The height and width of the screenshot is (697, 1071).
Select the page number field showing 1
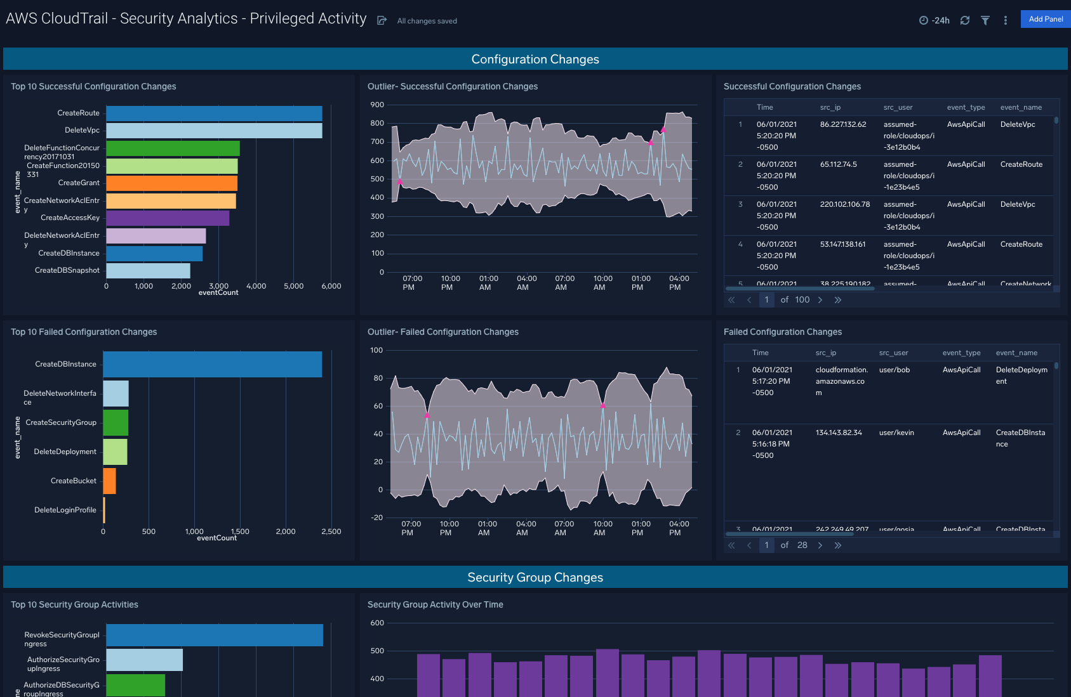(x=766, y=299)
